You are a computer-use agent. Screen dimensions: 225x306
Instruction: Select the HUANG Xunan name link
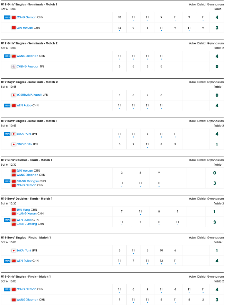(26, 214)
